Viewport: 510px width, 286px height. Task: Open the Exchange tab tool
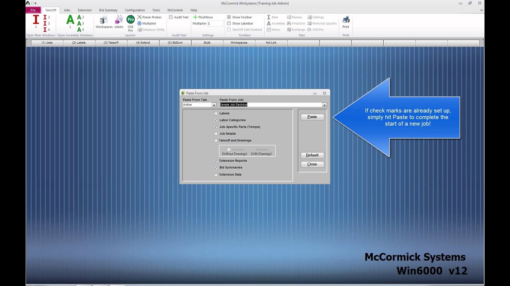[296, 29]
